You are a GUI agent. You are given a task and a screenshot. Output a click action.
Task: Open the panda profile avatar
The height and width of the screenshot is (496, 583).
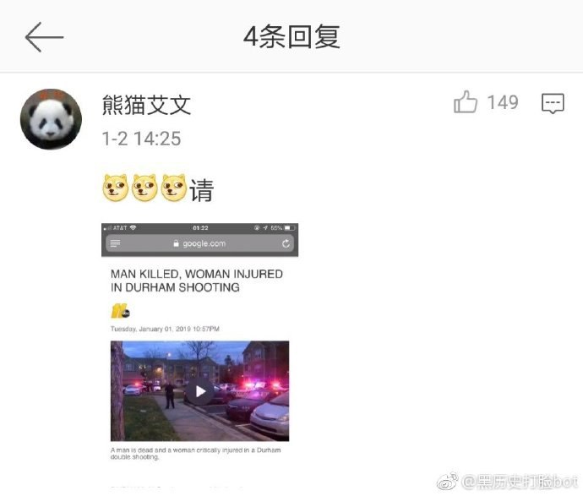click(51, 119)
